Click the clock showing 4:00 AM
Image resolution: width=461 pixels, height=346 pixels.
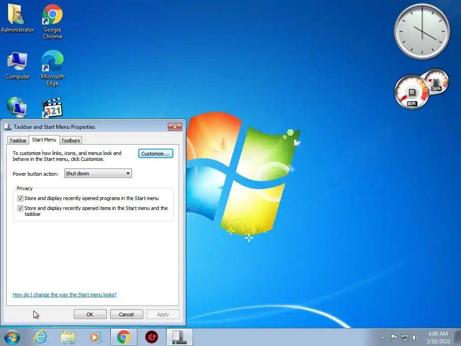coord(438,337)
